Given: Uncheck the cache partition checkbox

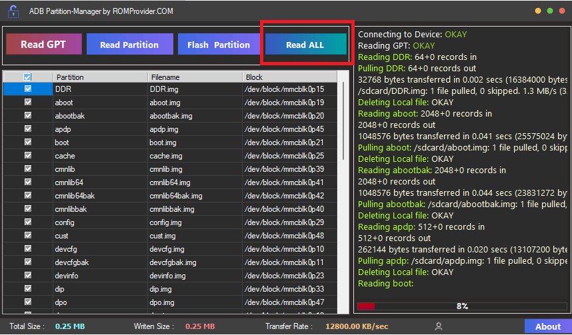Looking at the screenshot, I should 28,155.
